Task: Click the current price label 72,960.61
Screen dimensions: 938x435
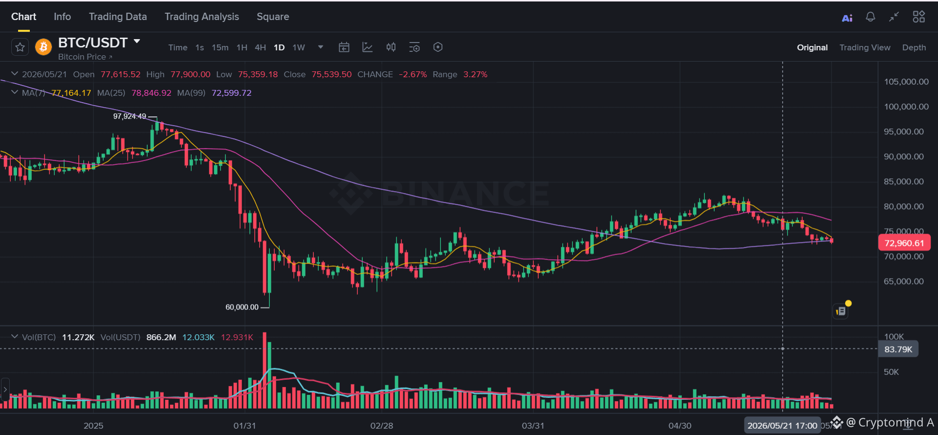Action: 904,243
